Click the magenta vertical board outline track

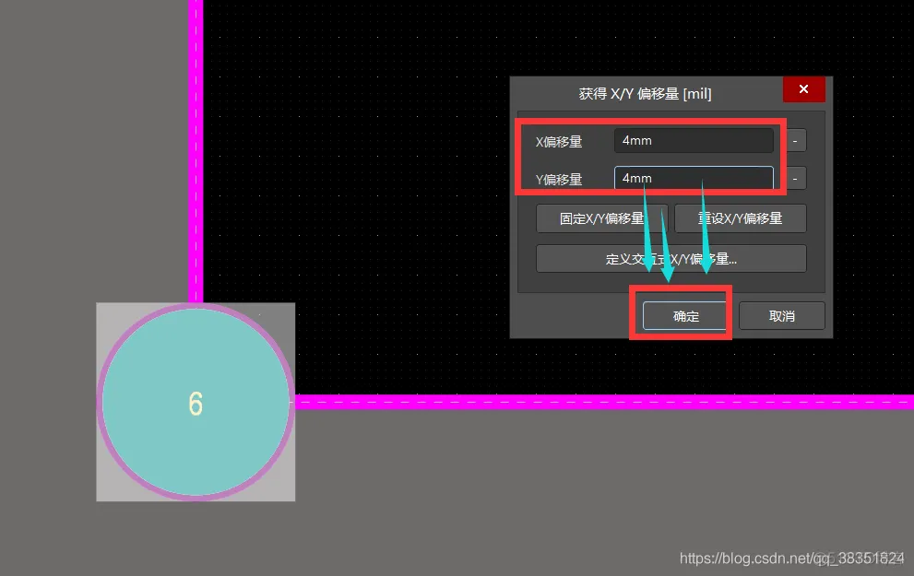point(196,151)
